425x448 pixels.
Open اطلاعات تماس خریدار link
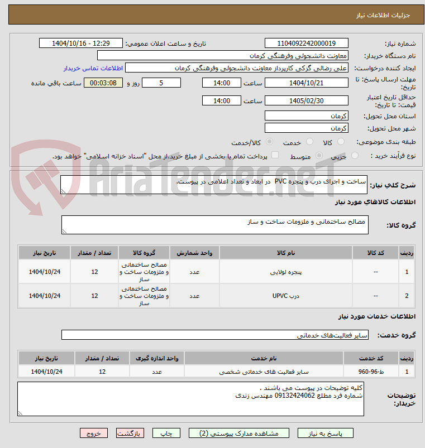tap(93, 68)
